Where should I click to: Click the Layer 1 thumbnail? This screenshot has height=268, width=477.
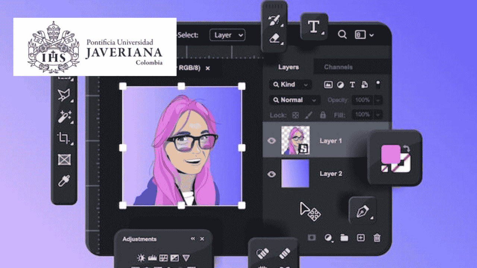click(295, 140)
